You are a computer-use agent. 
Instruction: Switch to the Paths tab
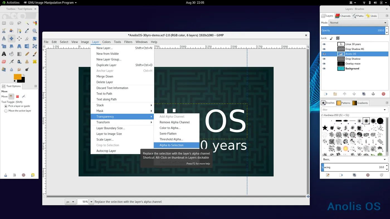point(358,16)
